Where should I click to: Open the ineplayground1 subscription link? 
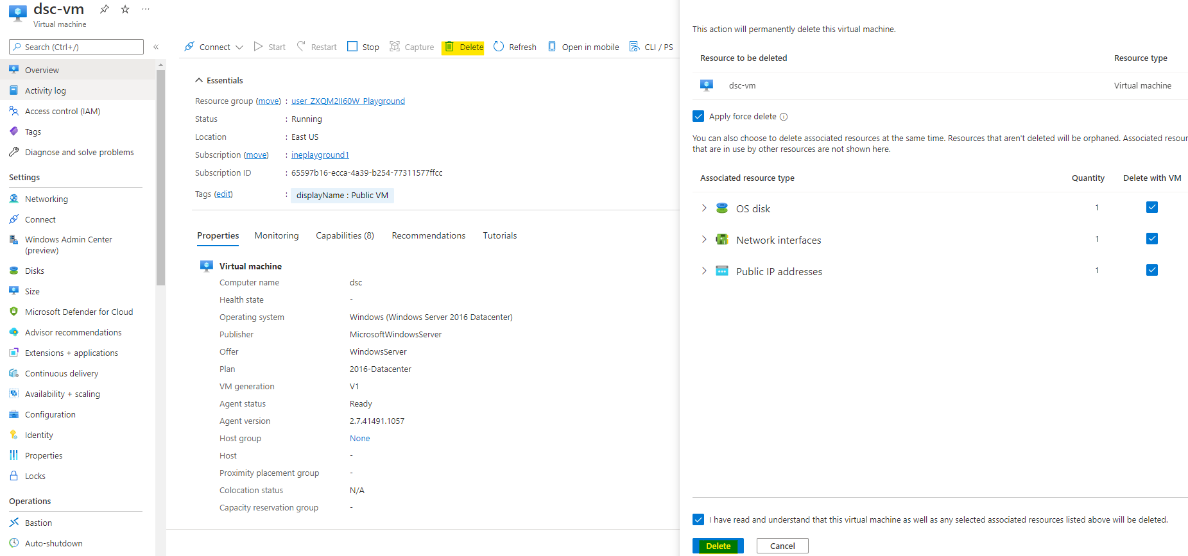(x=320, y=155)
